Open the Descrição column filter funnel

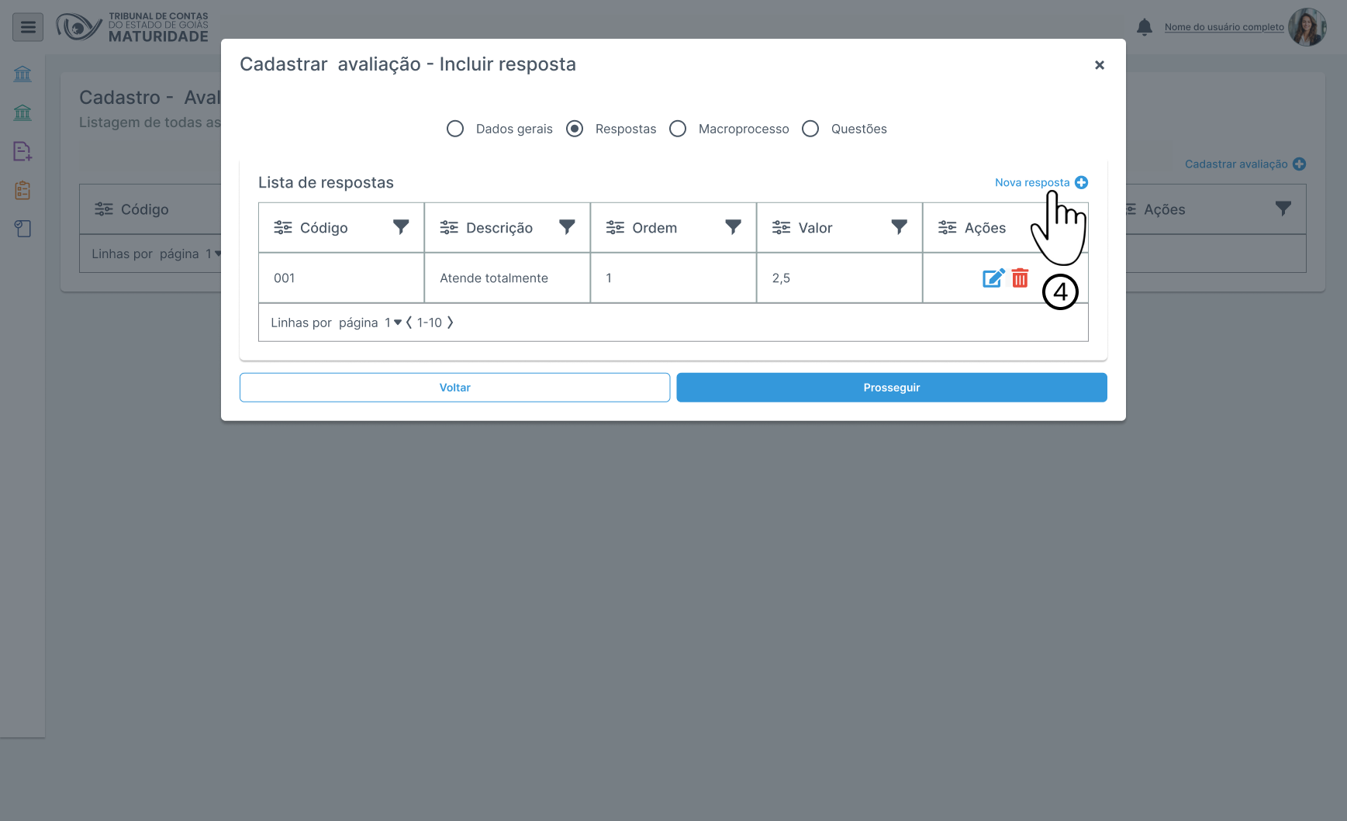(567, 227)
